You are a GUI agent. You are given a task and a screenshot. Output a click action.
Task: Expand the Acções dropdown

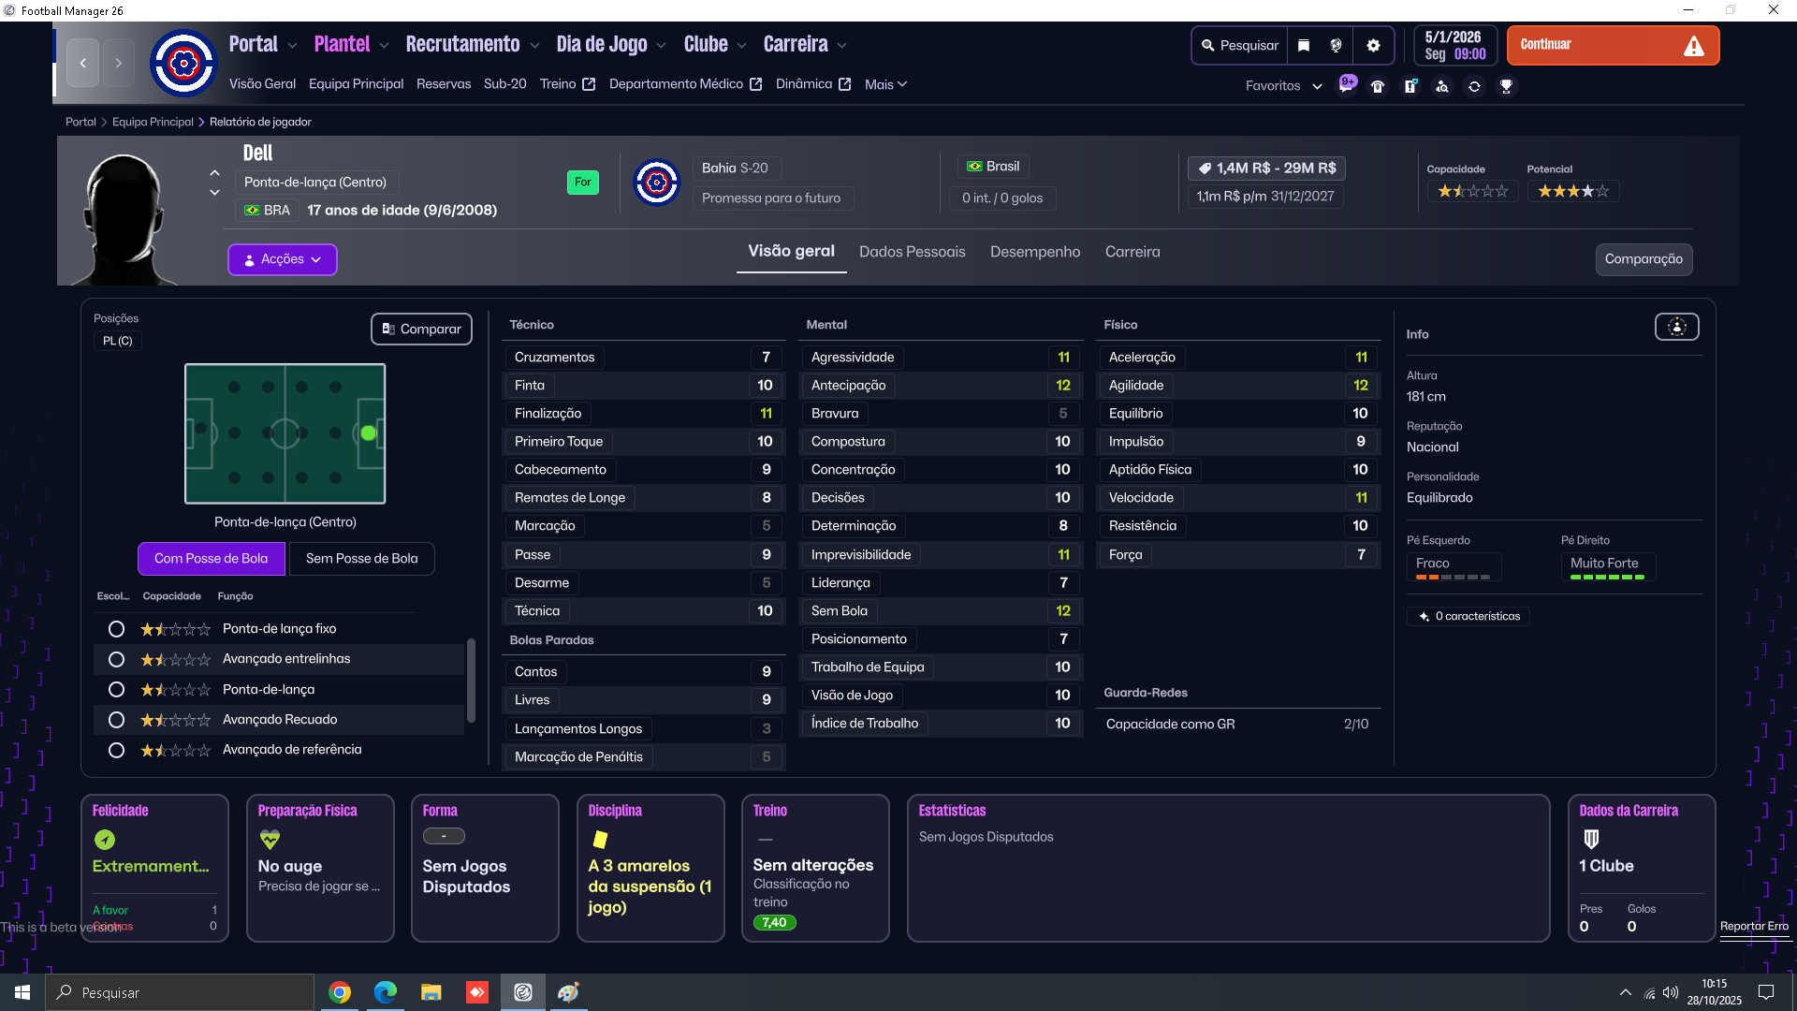[x=282, y=259]
